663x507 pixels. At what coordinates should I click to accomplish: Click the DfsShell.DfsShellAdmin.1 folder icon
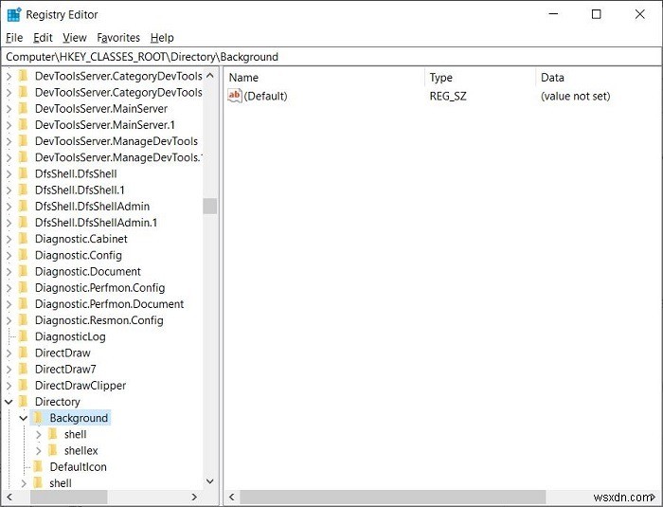pyautogui.click(x=24, y=222)
